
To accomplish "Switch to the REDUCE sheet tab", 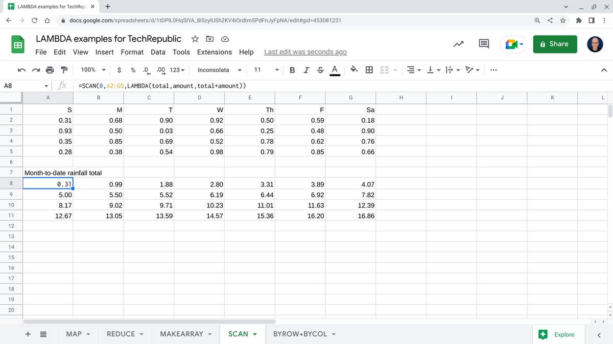I will pos(120,334).
